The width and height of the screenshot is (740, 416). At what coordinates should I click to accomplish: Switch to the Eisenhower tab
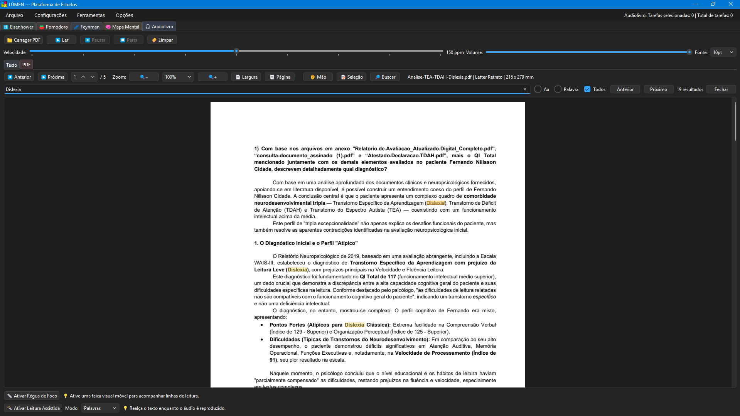18,27
